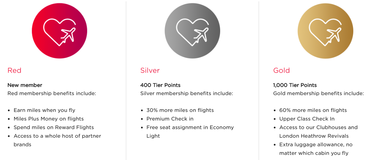
Task: Click the Silver tier heart-plane icon
Action: click(x=192, y=31)
